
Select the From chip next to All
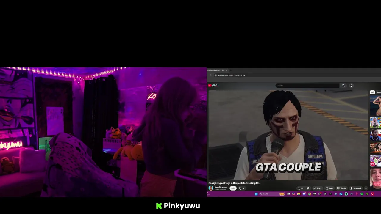(x=379, y=92)
